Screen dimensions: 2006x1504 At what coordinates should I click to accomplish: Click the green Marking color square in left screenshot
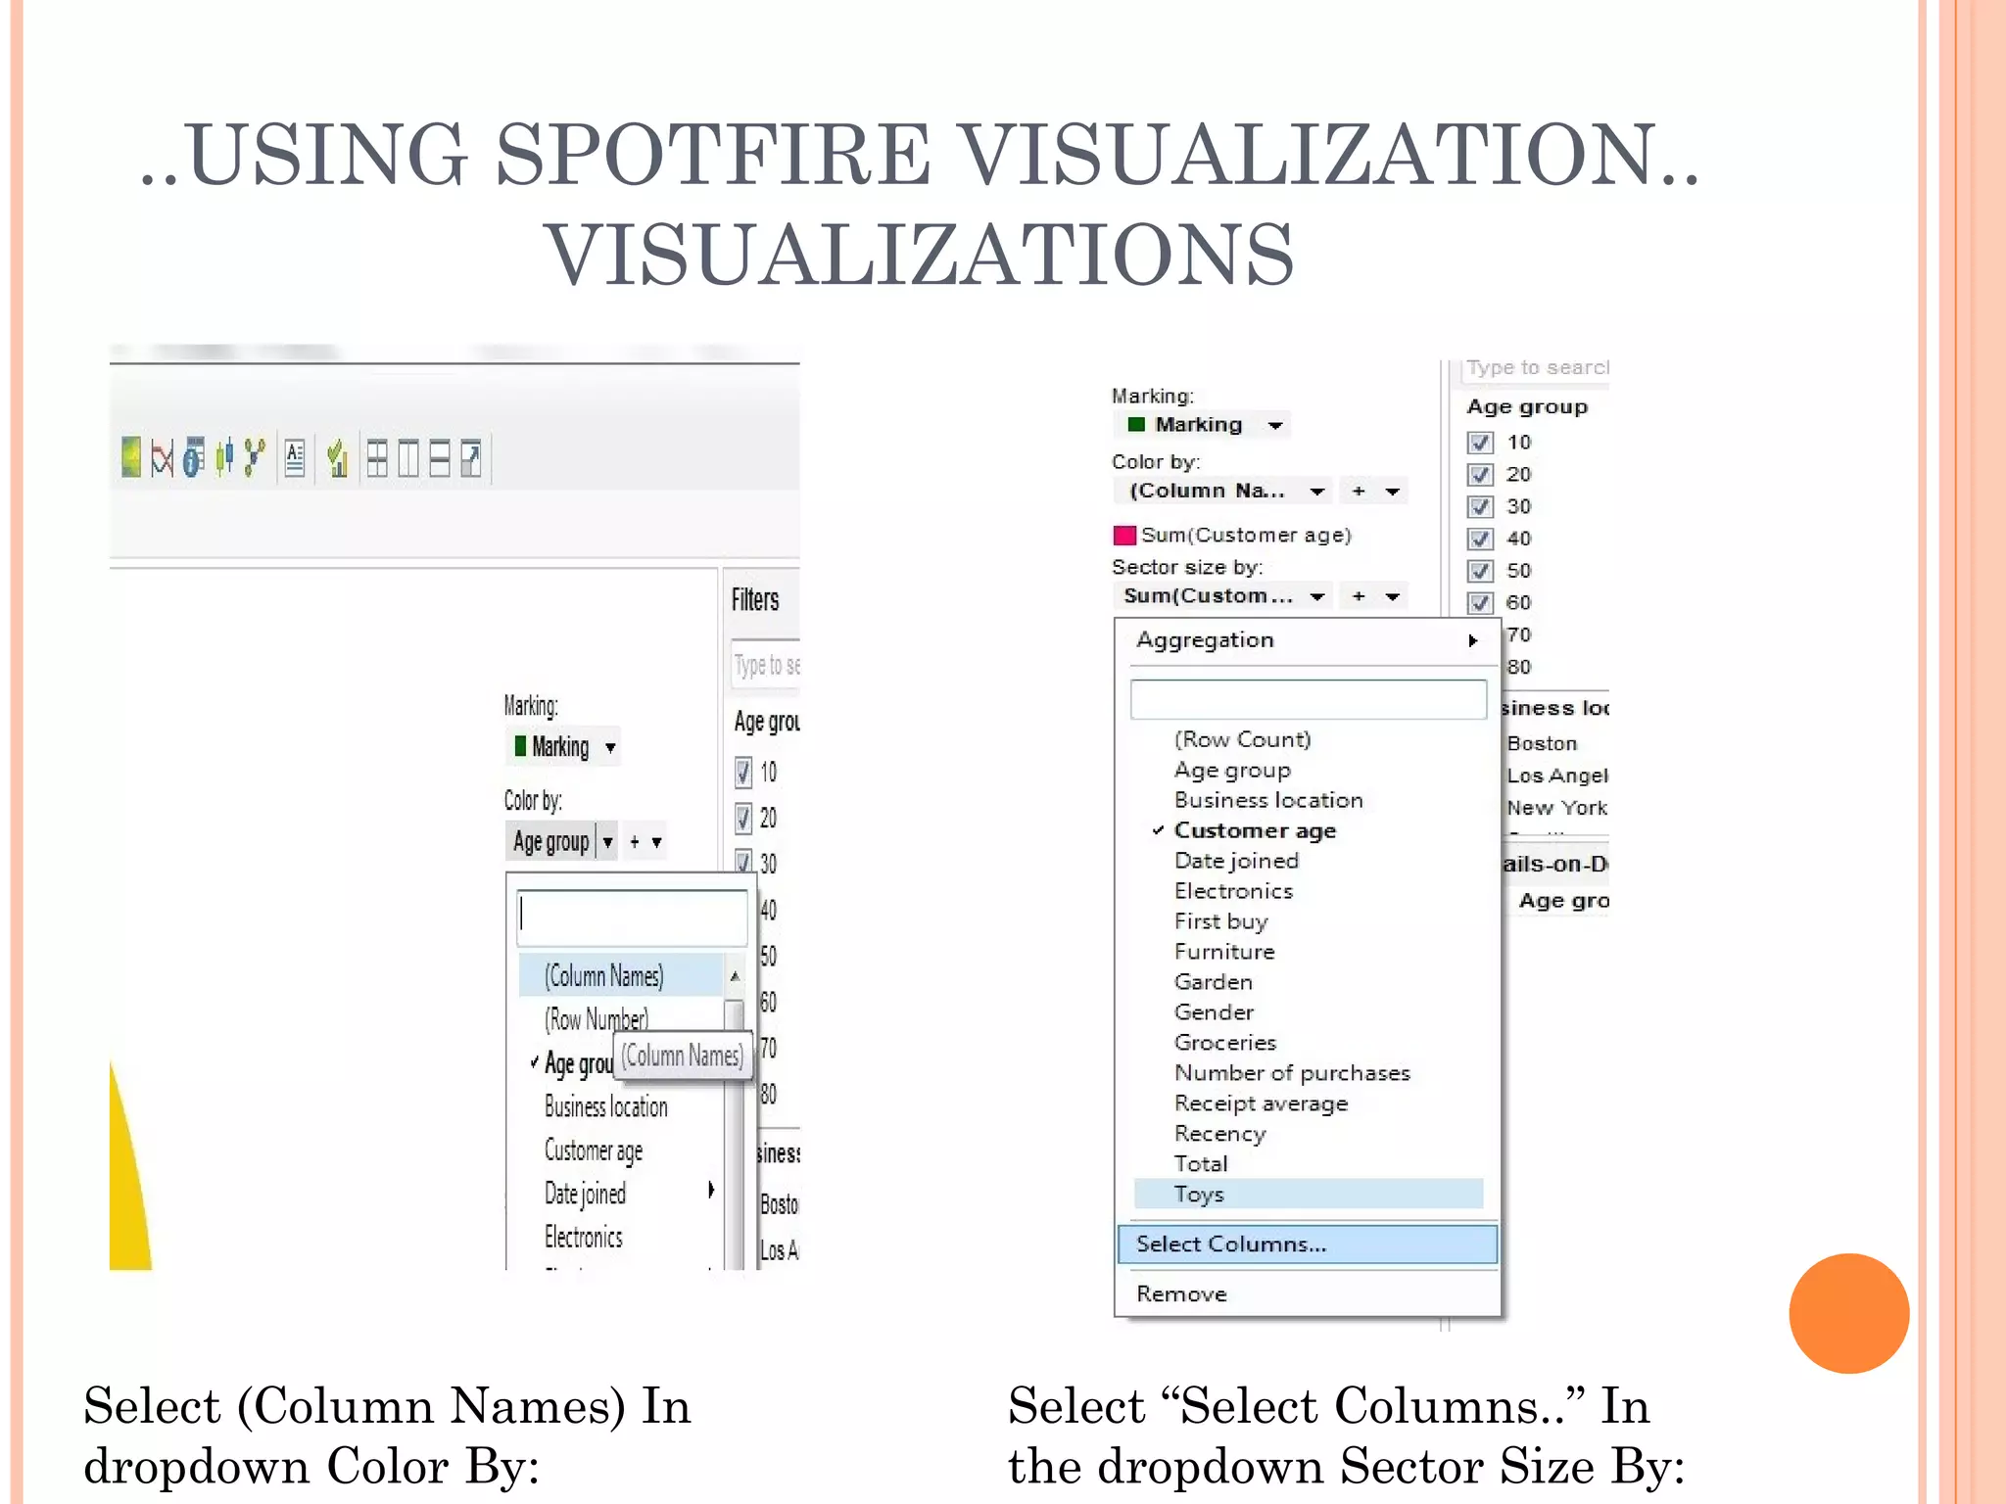point(520,746)
